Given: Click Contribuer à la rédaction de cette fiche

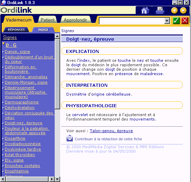Looking at the screenshot, I should click(x=108, y=139).
